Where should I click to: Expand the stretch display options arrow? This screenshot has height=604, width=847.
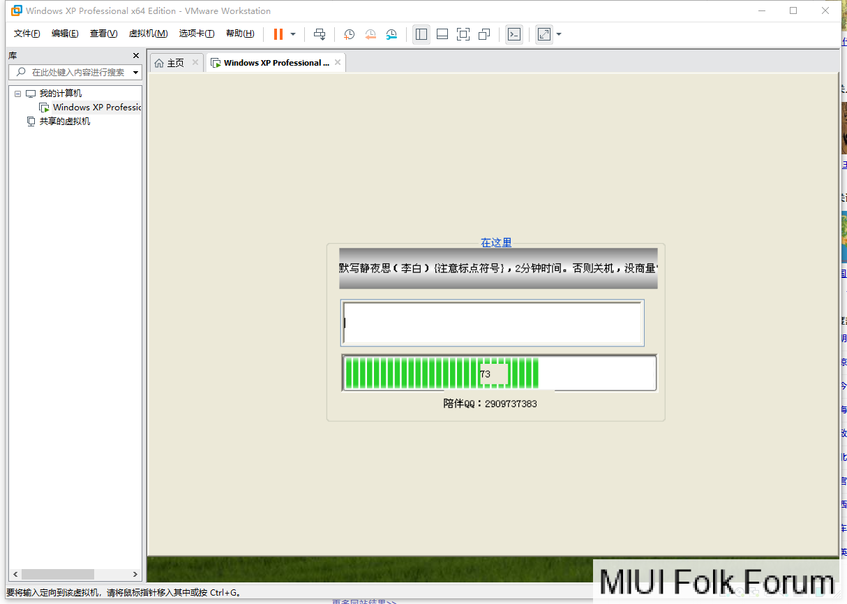559,34
